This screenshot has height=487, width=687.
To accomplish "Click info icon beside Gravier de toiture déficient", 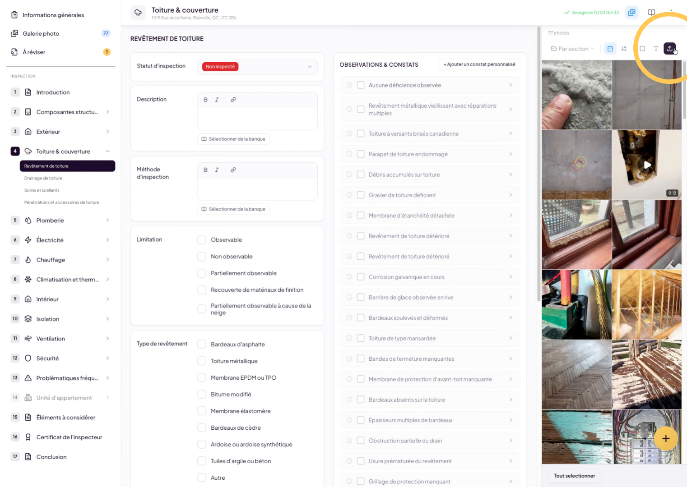I will tap(349, 195).
